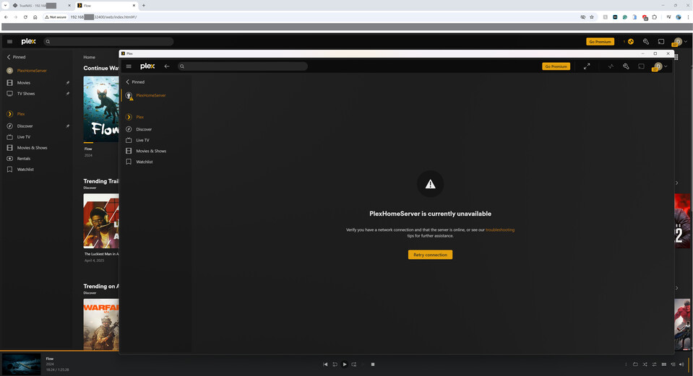Open playback settings sliders icon
693x376 pixels.
click(x=654, y=364)
